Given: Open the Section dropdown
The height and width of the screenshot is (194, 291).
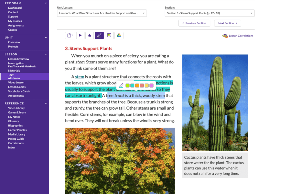Looking at the screenshot, I should click(210, 13).
